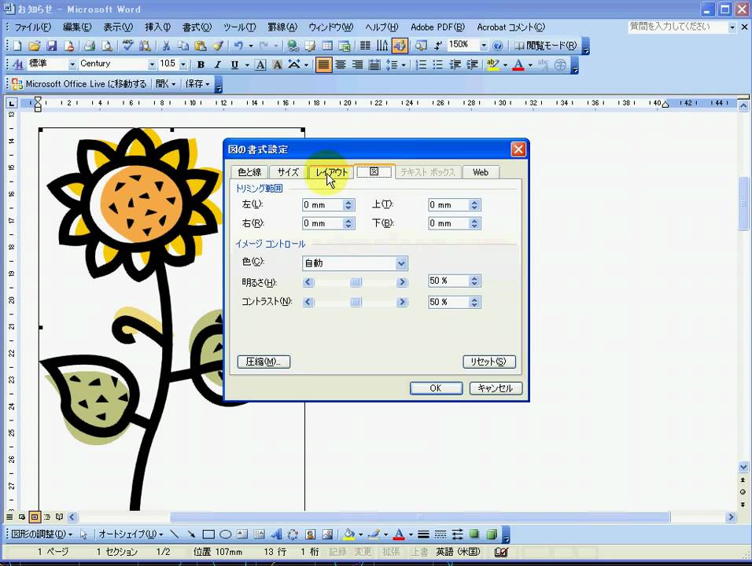Open the 挿入 (Insert) menu
This screenshot has width=752, height=566.
pyautogui.click(x=157, y=28)
